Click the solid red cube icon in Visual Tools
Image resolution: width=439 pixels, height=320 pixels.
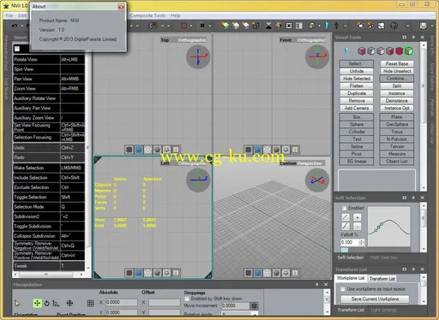tap(399, 51)
